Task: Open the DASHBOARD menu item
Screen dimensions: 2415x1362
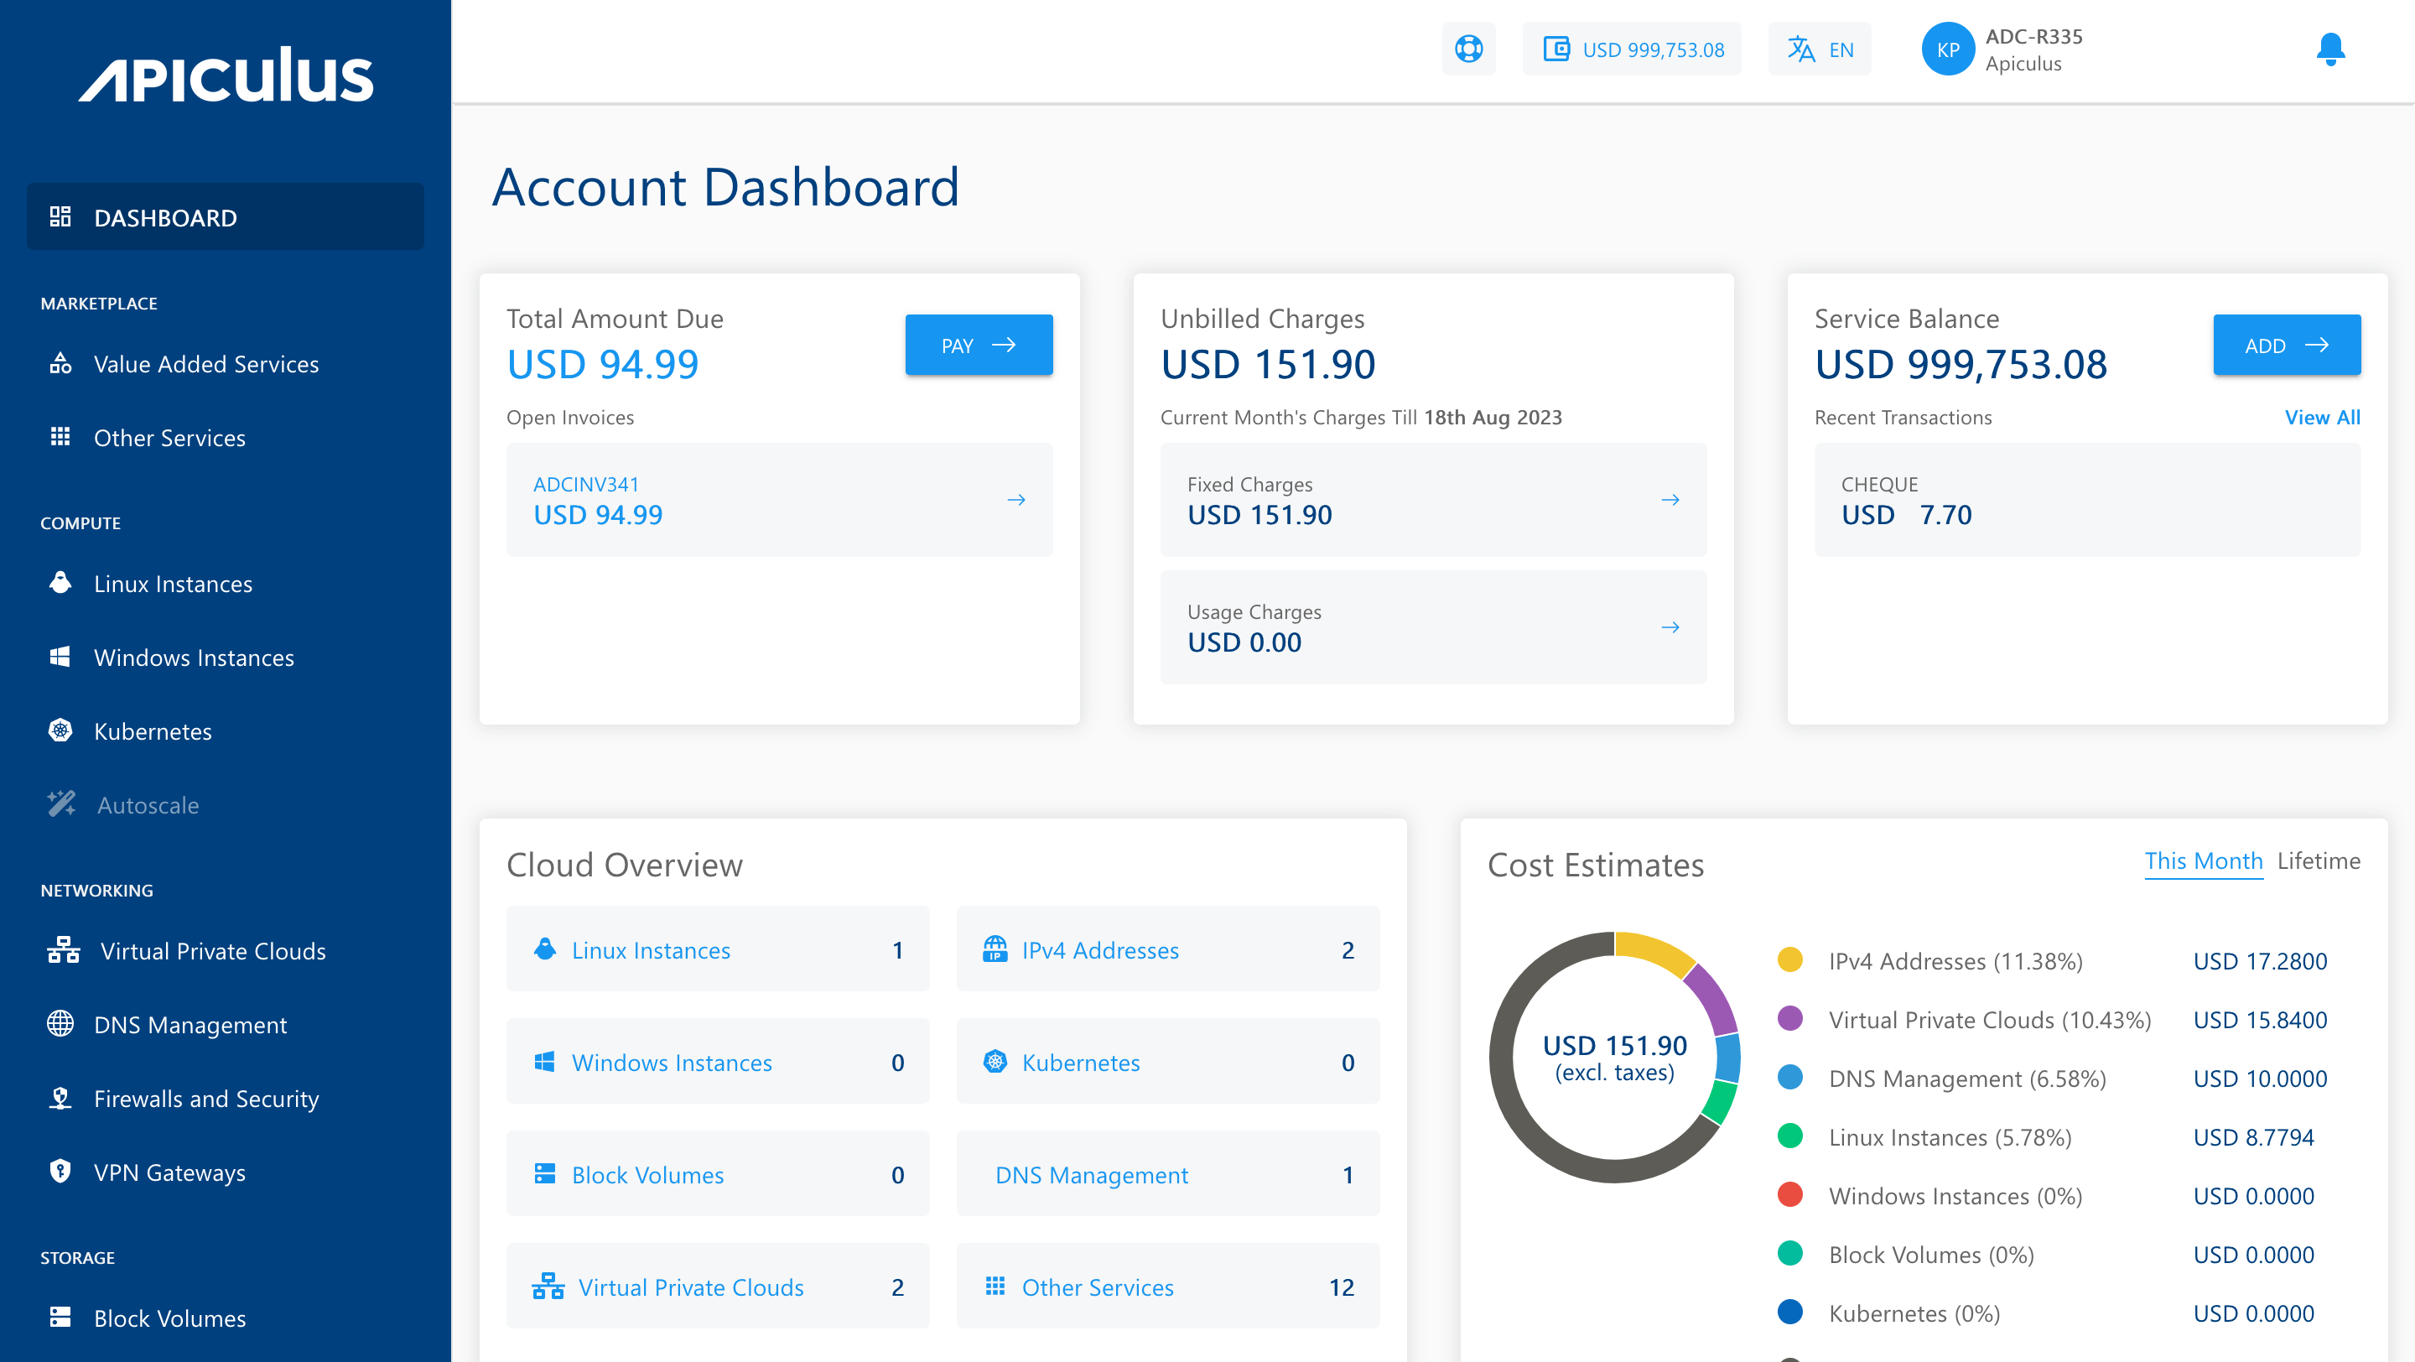Action: 226,216
